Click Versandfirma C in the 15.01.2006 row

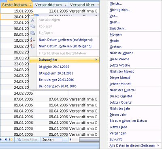pos(83,11)
